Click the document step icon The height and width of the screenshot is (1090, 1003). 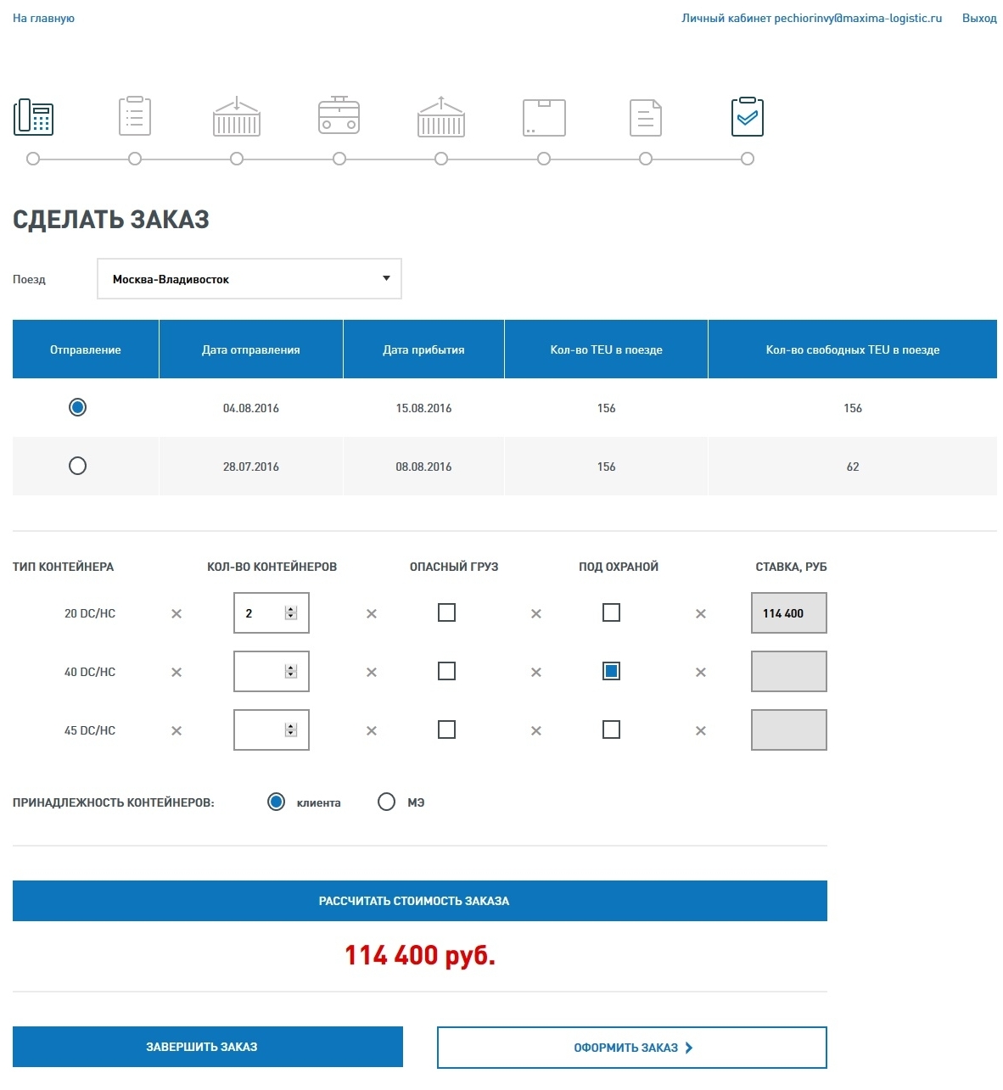(x=646, y=117)
